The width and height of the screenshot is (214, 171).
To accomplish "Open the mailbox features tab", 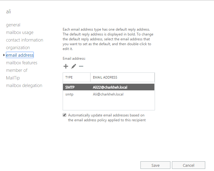I will (x=21, y=63).
